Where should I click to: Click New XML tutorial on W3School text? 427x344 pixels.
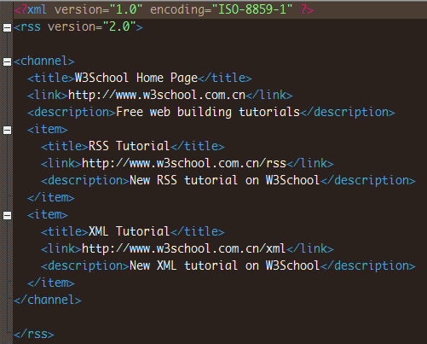tap(225, 265)
